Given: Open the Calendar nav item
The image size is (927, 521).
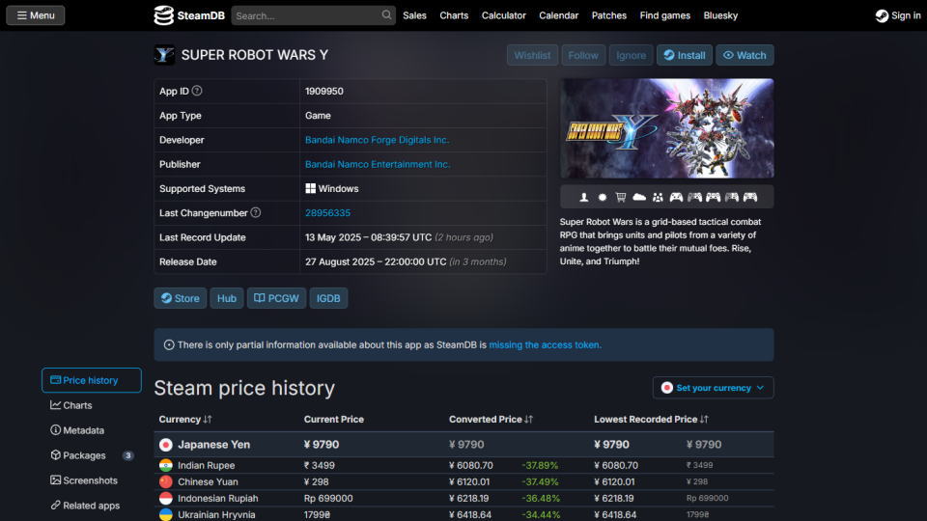Looking at the screenshot, I should (559, 15).
